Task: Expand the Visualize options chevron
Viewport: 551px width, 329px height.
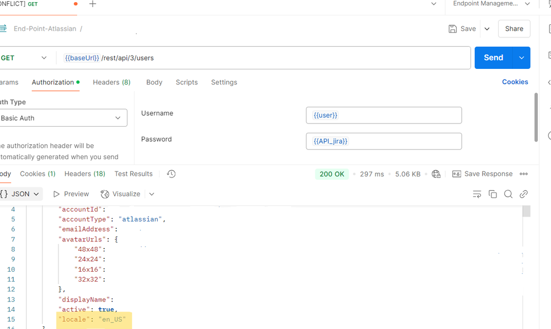Action: (152, 194)
